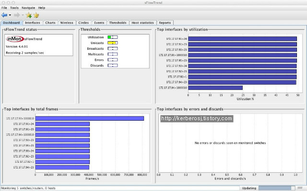Click the Errors threshold indicator
The width and height of the screenshot is (307, 191).
113,60
